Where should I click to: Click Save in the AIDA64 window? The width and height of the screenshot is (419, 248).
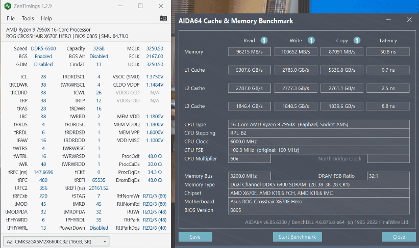195,237
